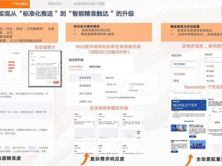Click the highlighted prompt box containing 您好

26,110
